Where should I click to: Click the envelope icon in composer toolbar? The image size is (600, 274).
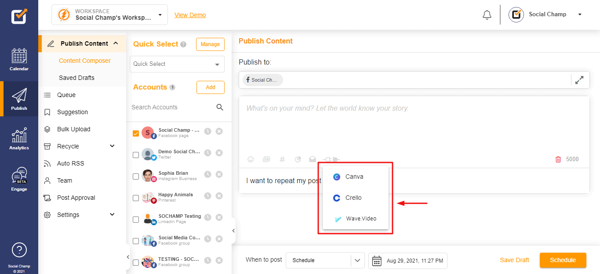tap(313, 159)
